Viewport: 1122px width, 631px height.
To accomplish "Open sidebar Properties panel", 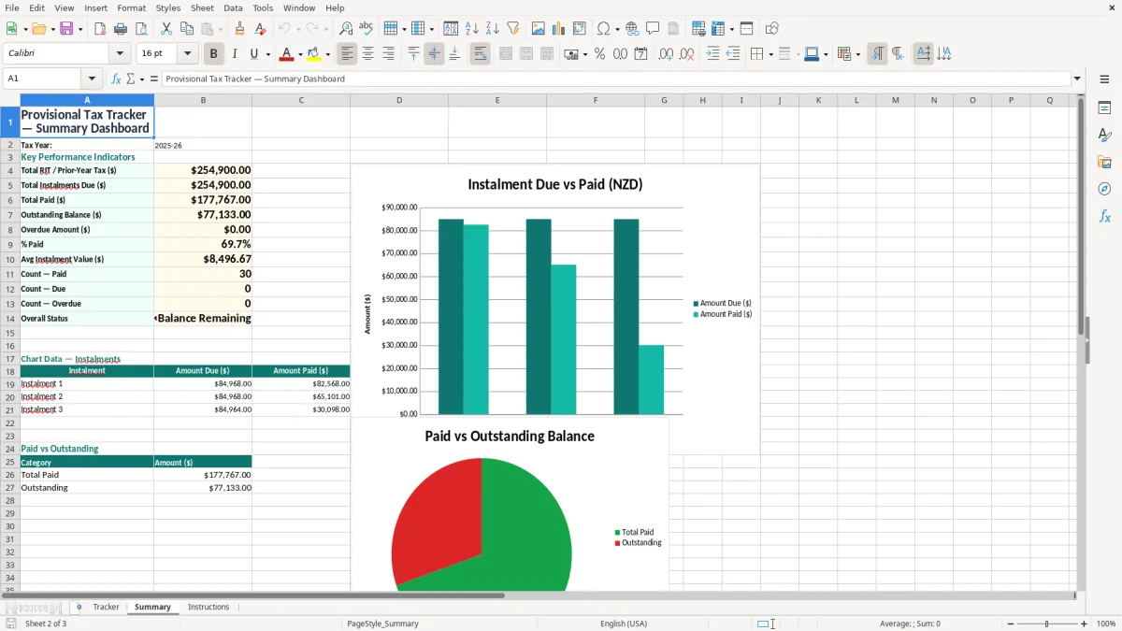I will coord(1104,108).
